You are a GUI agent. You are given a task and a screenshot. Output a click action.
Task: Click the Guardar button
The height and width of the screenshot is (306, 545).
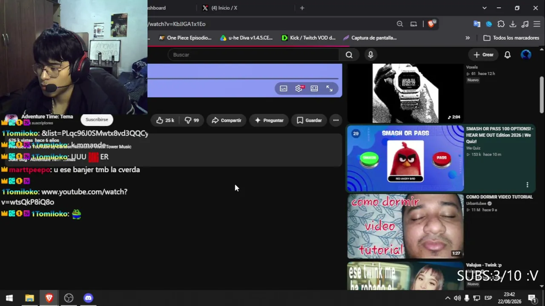coord(309,120)
